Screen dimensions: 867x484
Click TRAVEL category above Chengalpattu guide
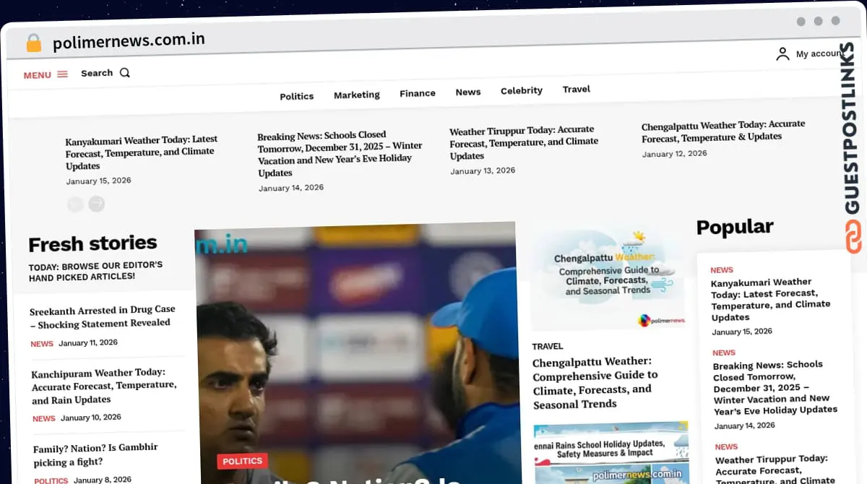(x=548, y=346)
